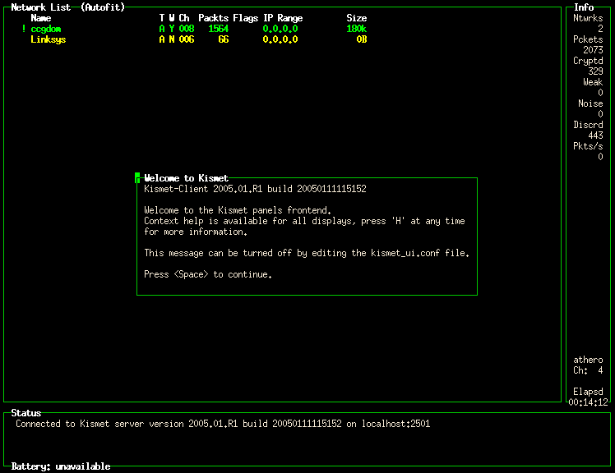615x473 pixels.
Task: Click the Name column header
Action: click(40, 18)
